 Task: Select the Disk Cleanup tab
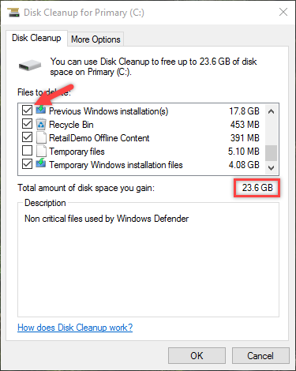36,38
